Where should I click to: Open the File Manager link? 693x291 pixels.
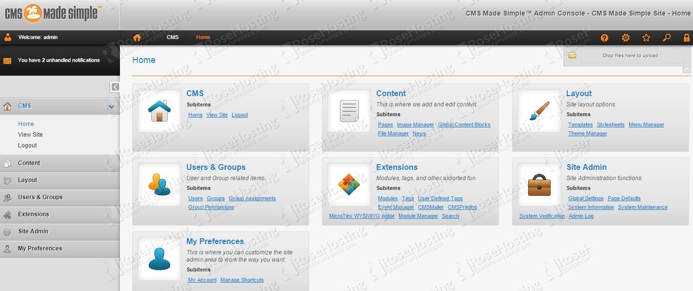point(393,134)
